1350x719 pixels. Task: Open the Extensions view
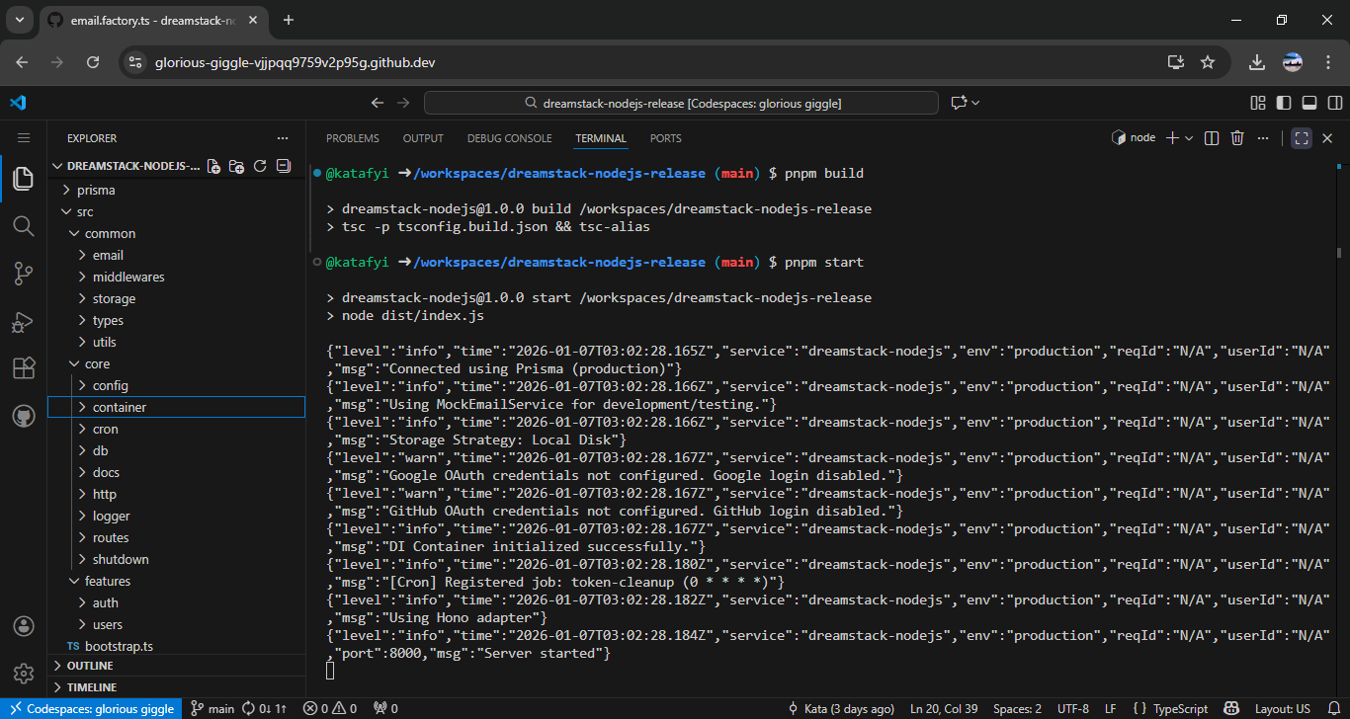click(x=24, y=368)
